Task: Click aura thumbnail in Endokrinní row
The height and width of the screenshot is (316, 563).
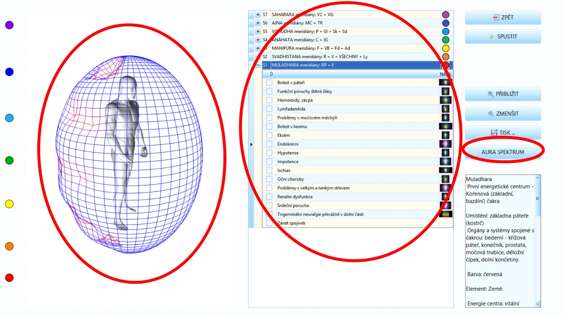Action: pyautogui.click(x=445, y=144)
